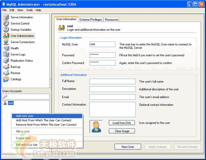Open Startup Variables section label
The width and height of the screenshot is (206, 160).
(21, 30)
